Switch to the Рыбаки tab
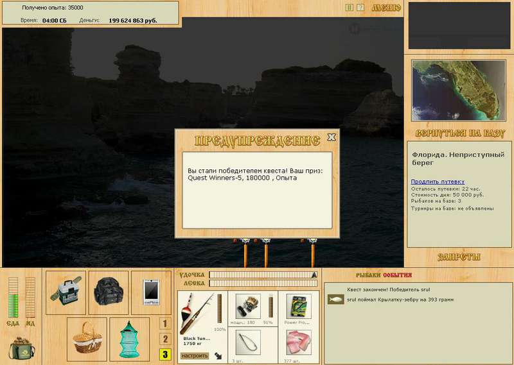Image resolution: width=514 pixels, height=365 pixels. point(368,275)
